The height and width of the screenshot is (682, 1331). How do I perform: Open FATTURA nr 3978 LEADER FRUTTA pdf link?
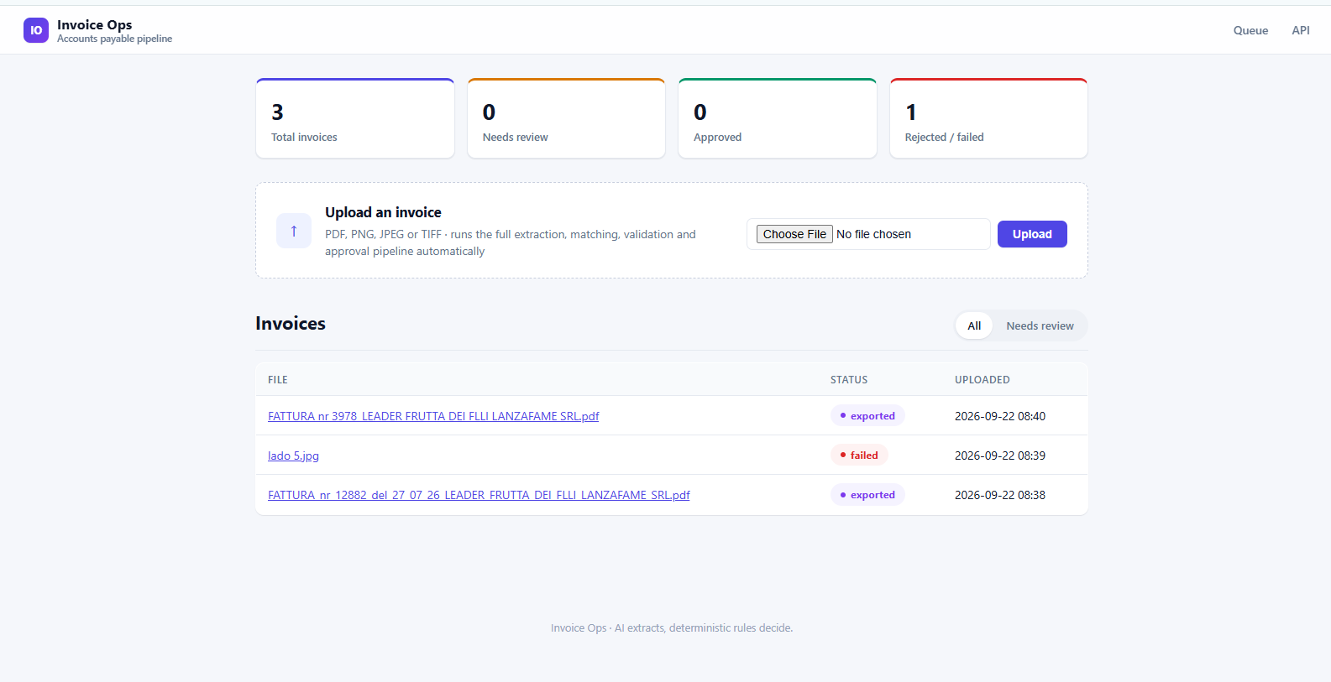[x=433, y=416]
